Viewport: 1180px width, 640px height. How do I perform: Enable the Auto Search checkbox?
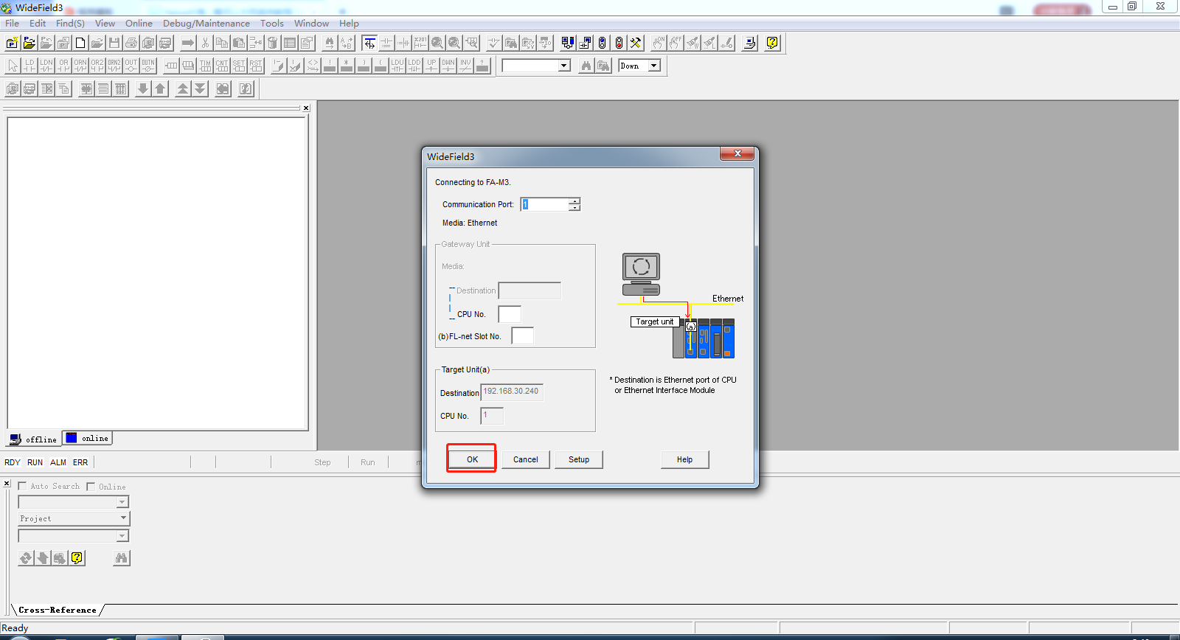pyautogui.click(x=22, y=486)
